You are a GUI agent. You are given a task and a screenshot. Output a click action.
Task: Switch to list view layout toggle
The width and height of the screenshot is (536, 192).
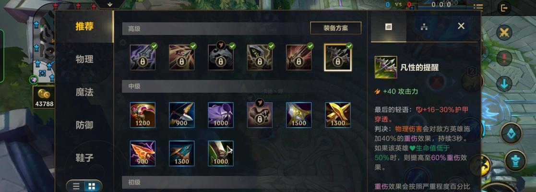point(76,186)
